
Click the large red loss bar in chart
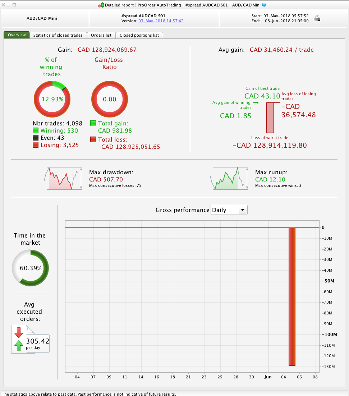point(292,296)
